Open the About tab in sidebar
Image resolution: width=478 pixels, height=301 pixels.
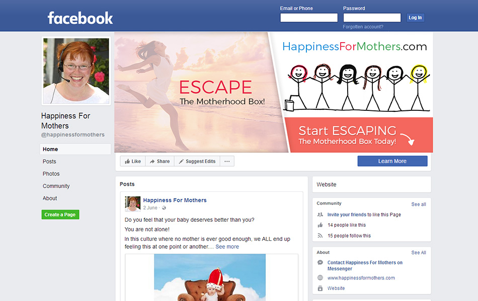click(50, 198)
